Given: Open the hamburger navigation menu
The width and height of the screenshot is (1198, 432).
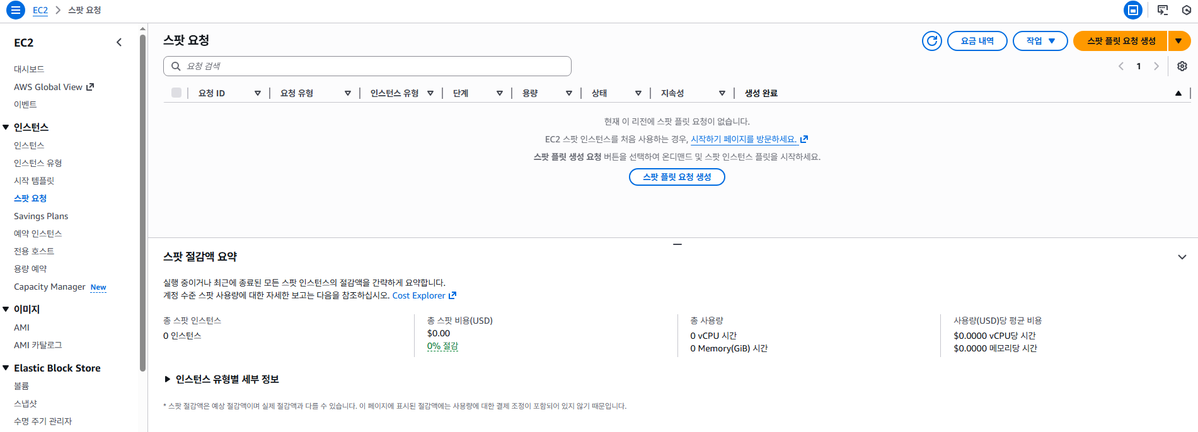Looking at the screenshot, I should coord(16,10).
